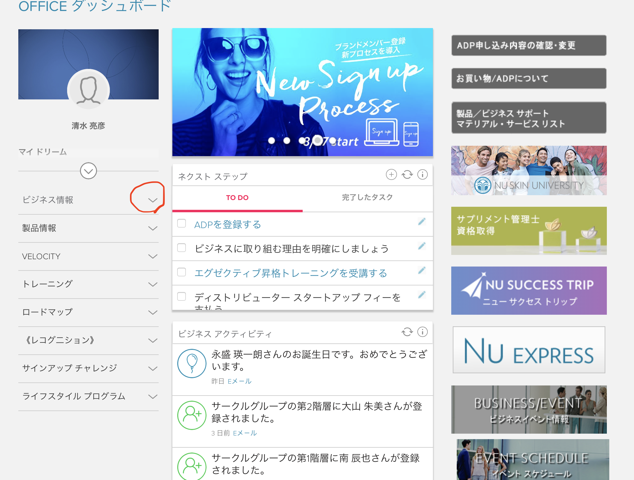Open ADP申し込み内容の確認・変更 button
This screenshot has height=480, width=634.
tap(529, 45)
